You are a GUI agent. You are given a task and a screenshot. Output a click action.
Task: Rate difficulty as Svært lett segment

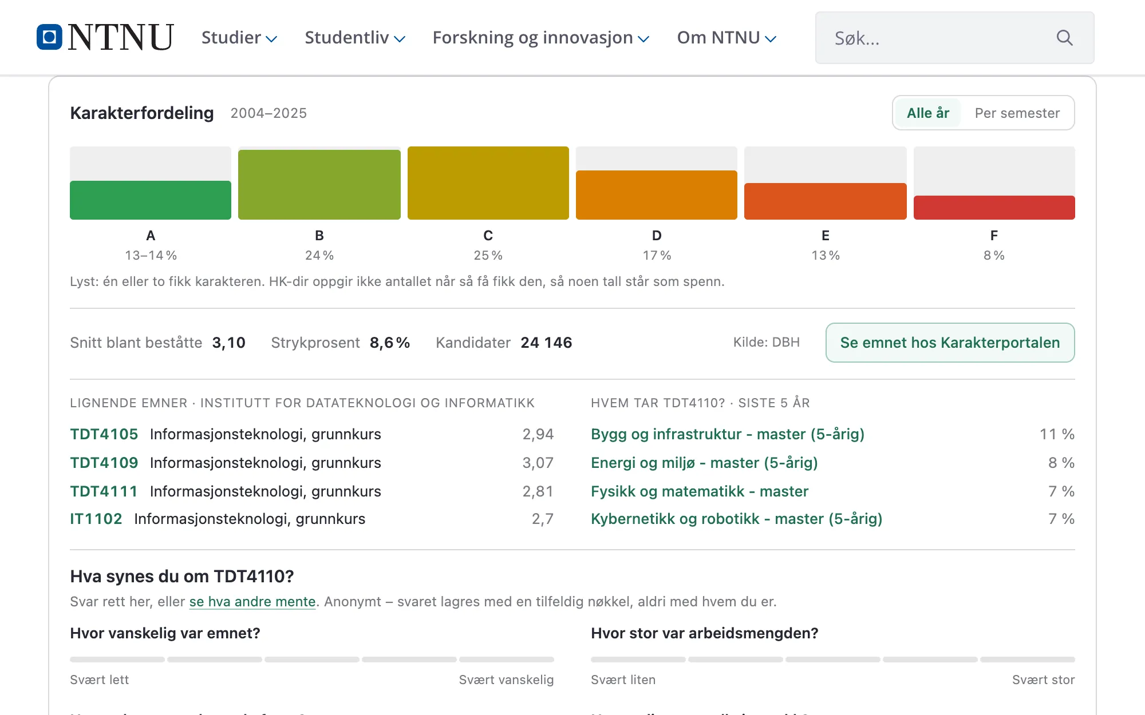pyautogui.click(x=117, y=660)
